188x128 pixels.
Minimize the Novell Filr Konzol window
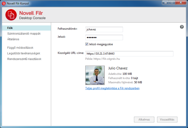pos(166,3)
